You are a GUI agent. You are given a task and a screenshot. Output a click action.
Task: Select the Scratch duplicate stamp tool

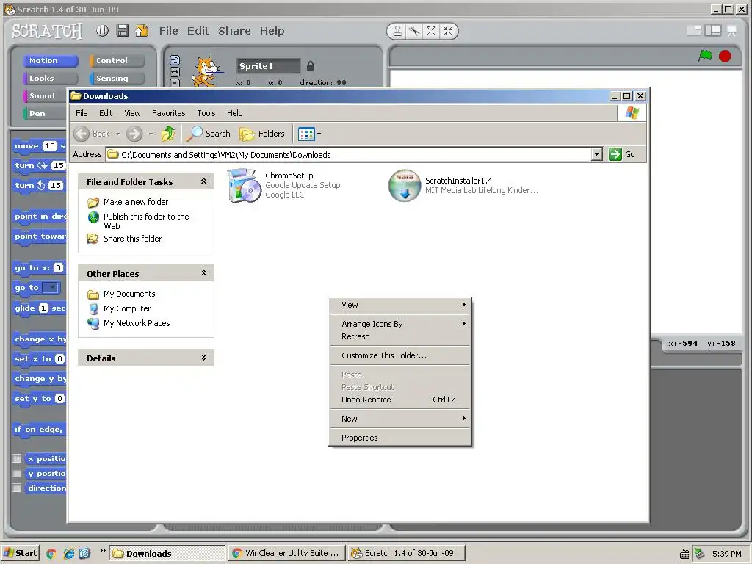(x=397, y=31)
